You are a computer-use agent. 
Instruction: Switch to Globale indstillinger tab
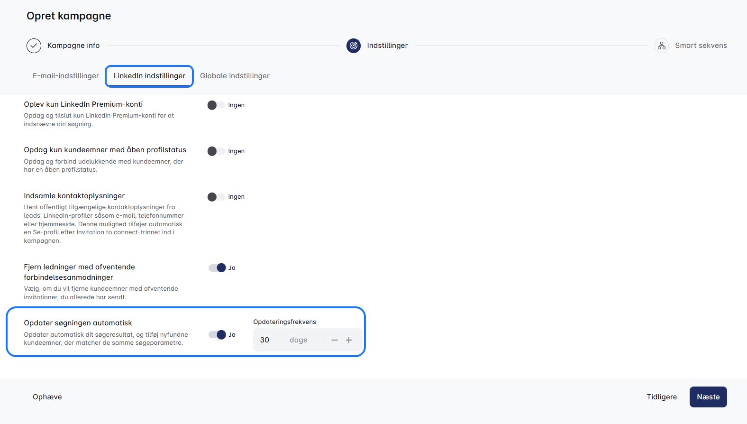tap(235, 76)
